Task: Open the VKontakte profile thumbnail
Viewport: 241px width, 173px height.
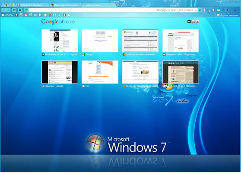Action: tap(60, 41)
